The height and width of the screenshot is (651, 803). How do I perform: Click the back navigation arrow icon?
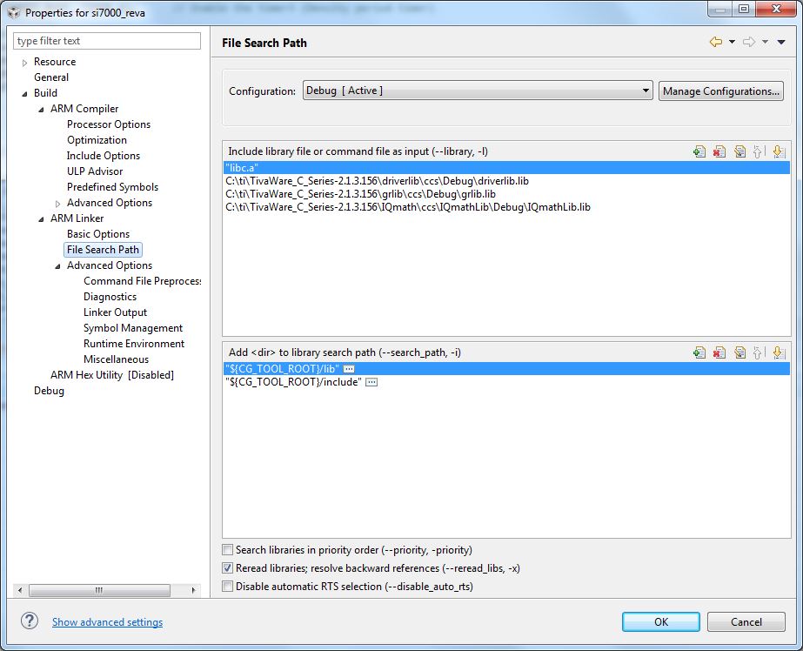716,42
